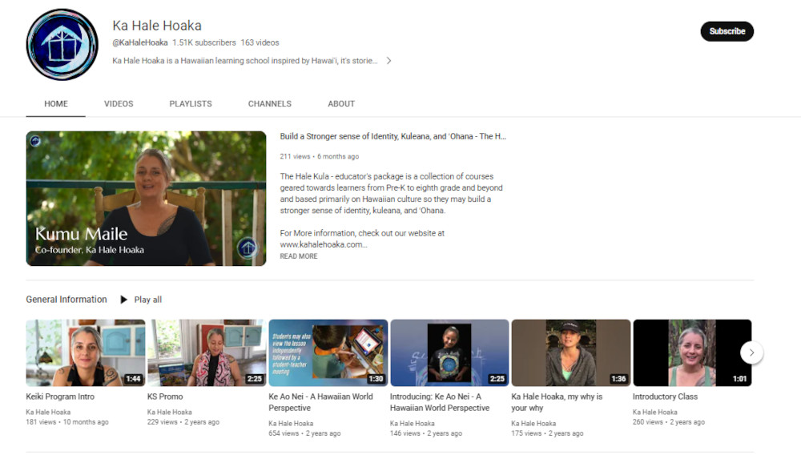Click 181 views • 10 months ago text

[67, 422]
